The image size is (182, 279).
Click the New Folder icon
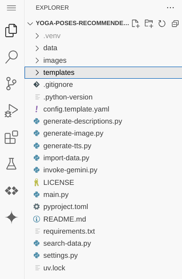coord(149,24)
